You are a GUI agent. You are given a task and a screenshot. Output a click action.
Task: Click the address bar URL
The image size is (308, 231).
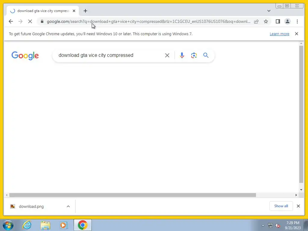149,21
